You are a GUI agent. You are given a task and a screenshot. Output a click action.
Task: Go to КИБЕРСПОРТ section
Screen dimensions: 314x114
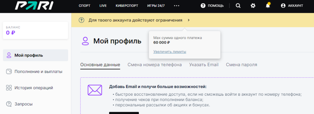click(127, 6)
